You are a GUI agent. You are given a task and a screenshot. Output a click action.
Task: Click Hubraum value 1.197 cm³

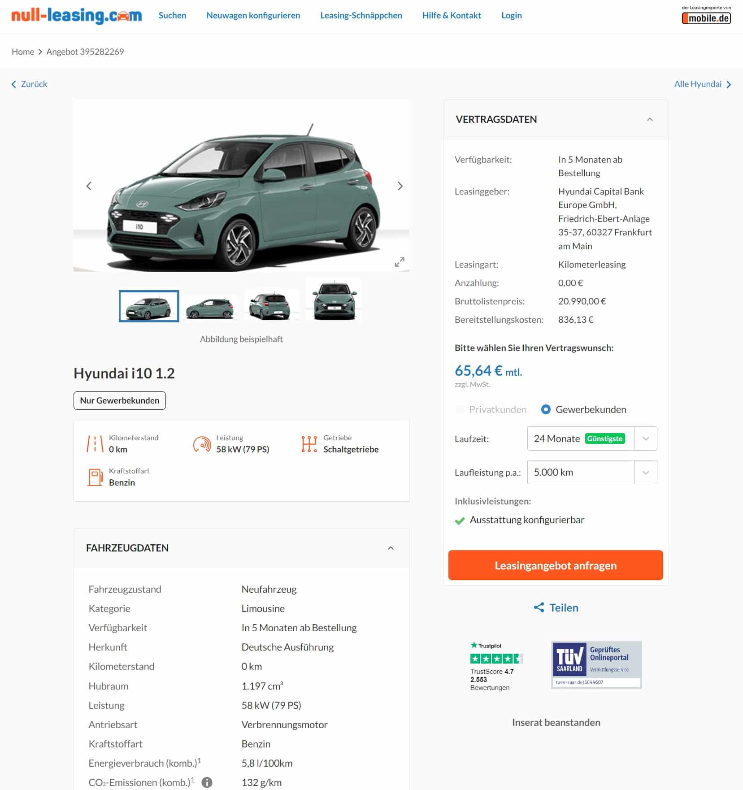262,686
